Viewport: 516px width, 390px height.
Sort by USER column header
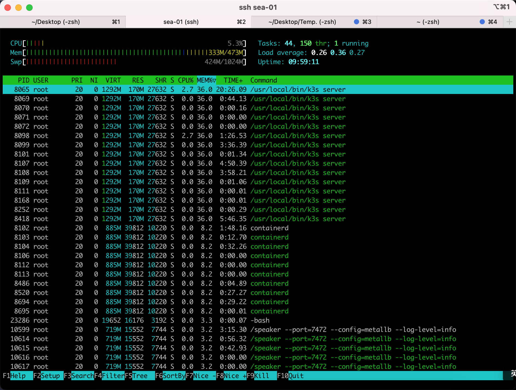(41, 80)
